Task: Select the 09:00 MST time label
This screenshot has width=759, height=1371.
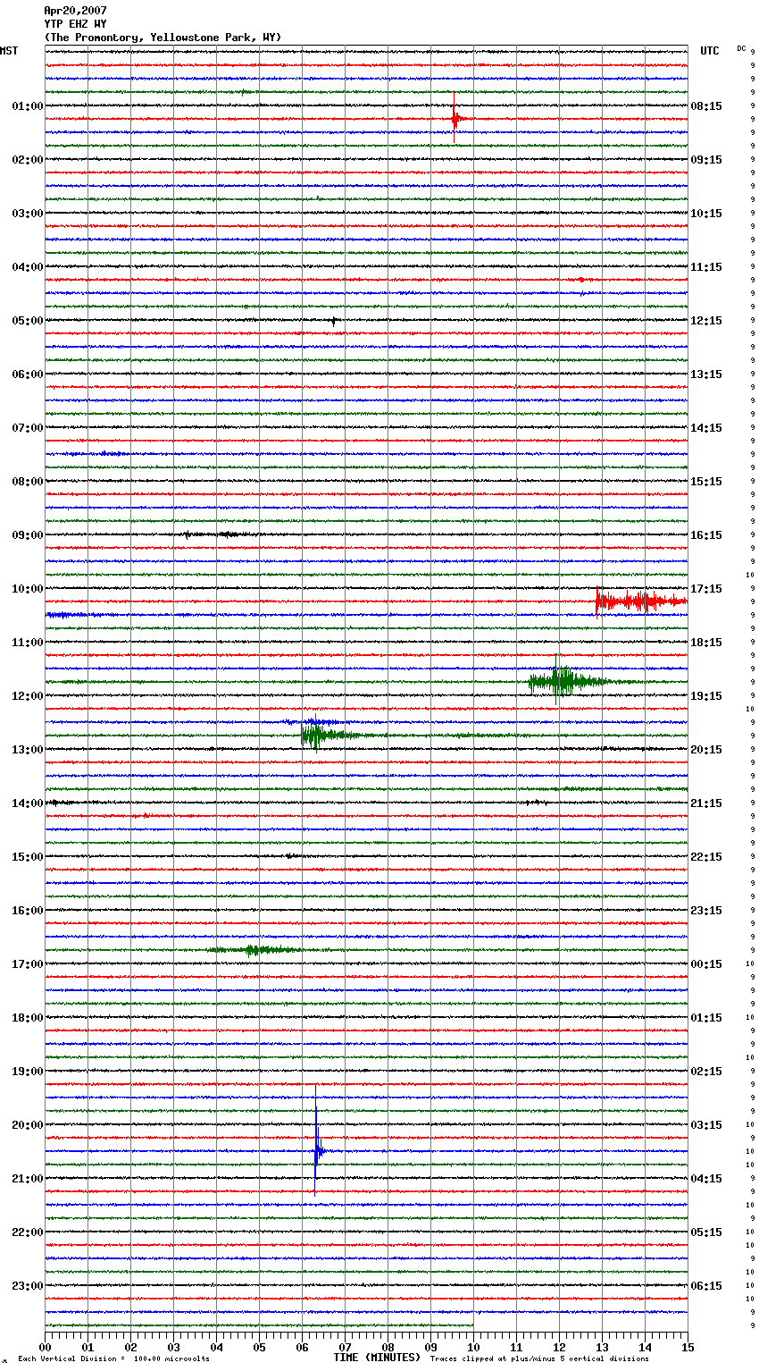Action: pyautogui.click(x=28, y=535)
